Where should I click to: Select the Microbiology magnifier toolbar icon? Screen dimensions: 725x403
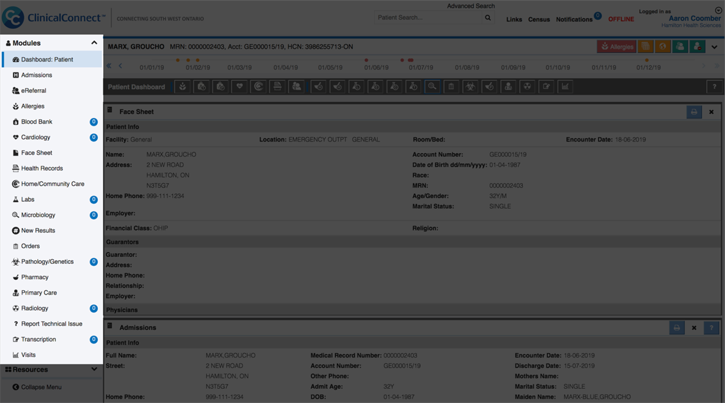(432, 87)
